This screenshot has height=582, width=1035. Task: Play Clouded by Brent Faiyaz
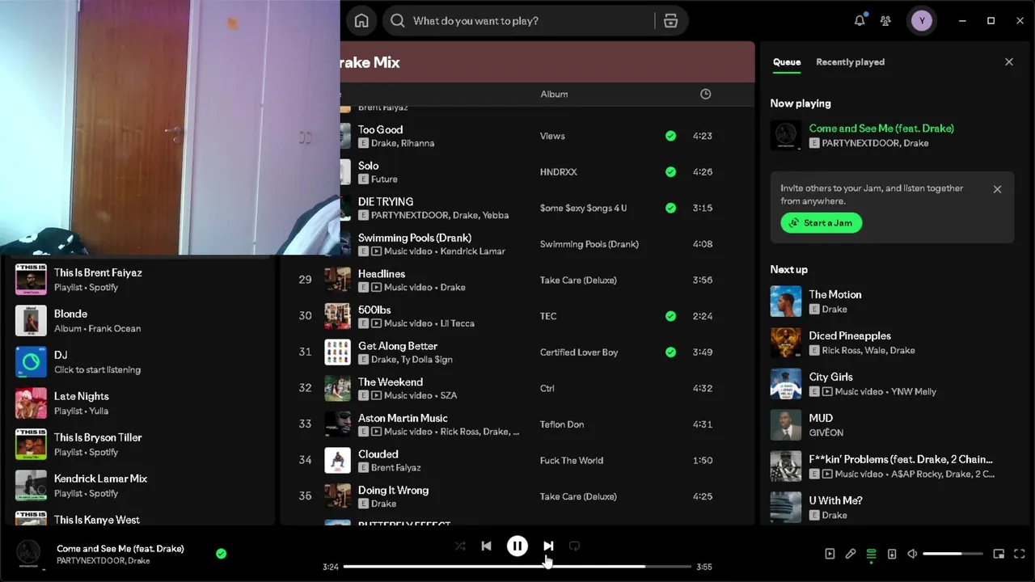[x=517, y=461]
